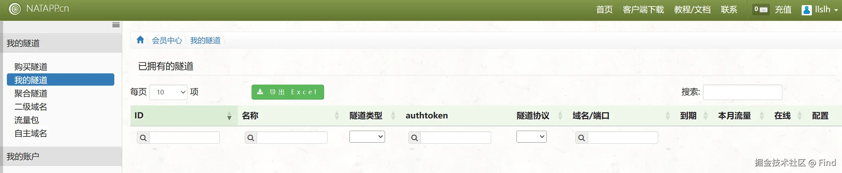Select 二级域名 in the sidebar
This screenshot has width=842, height=173.
tap(31, 106)
